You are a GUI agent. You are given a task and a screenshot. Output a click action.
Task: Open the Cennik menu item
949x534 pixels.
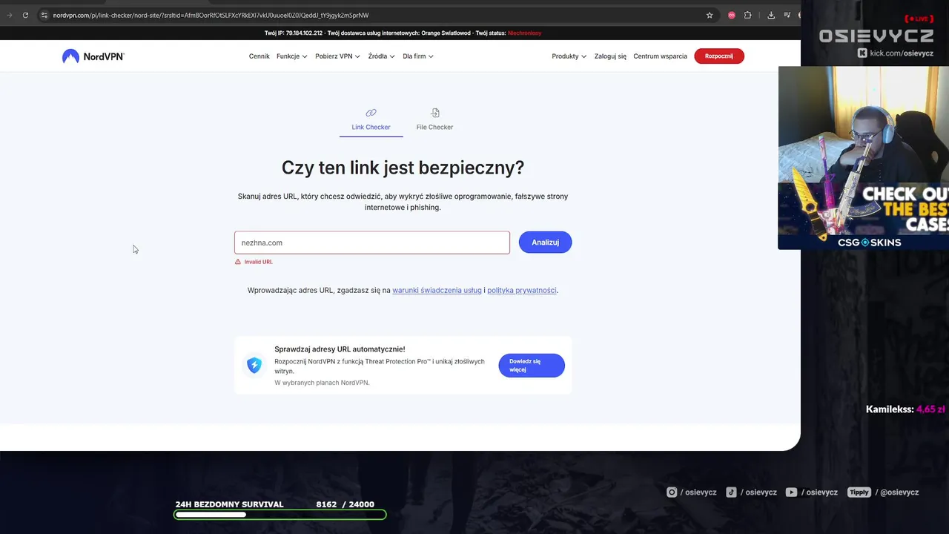[x=259, y=56]
